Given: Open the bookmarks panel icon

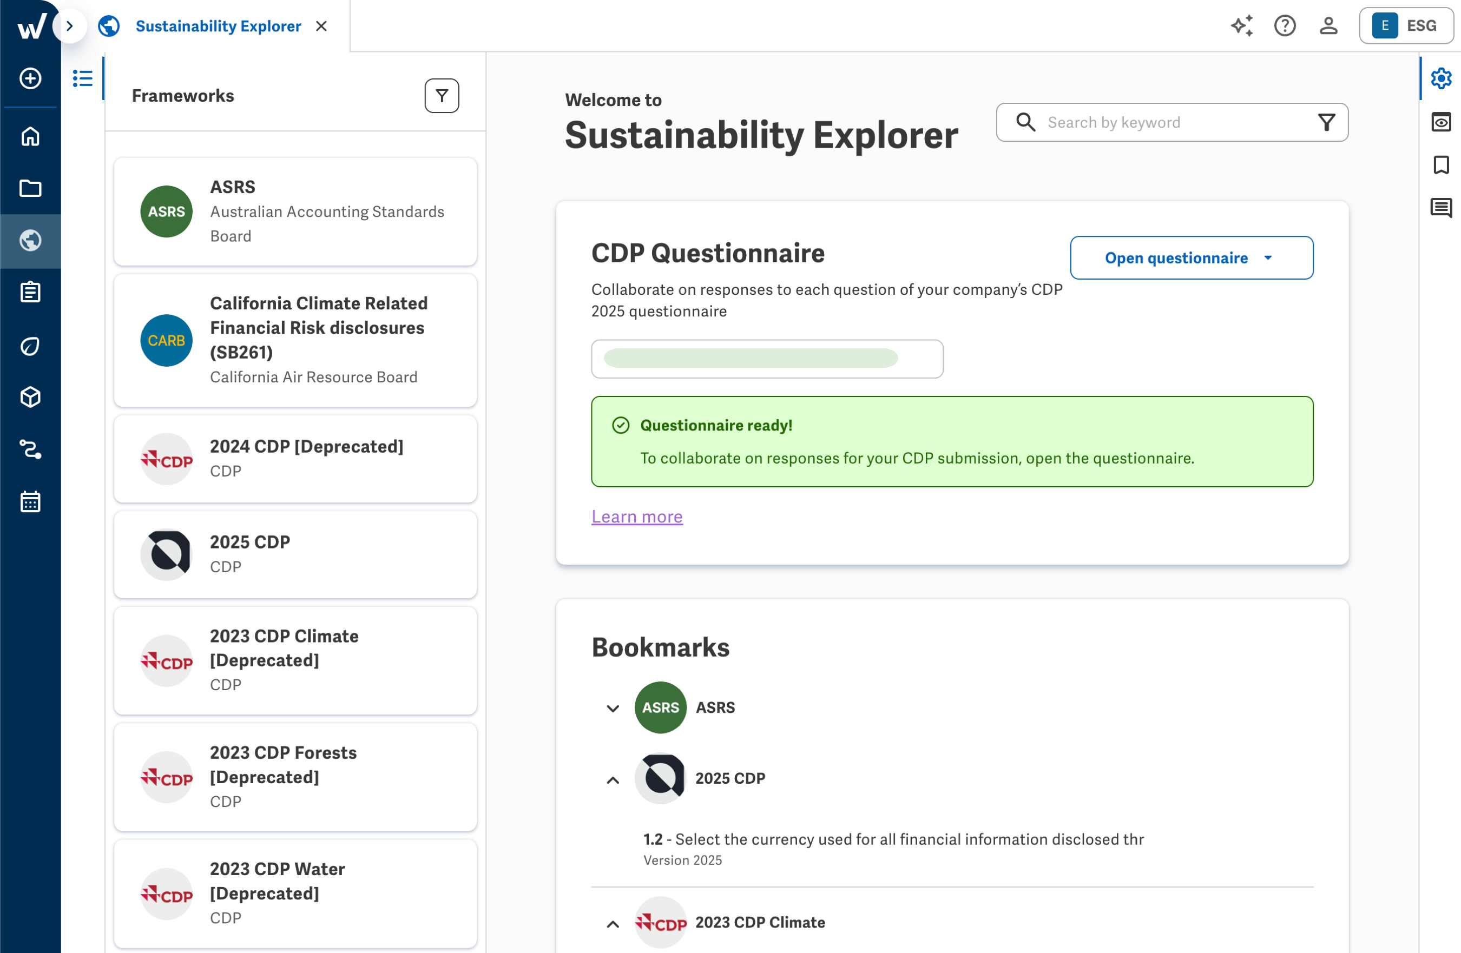Looking at the screenshot, I should (x=1441, y=164).
